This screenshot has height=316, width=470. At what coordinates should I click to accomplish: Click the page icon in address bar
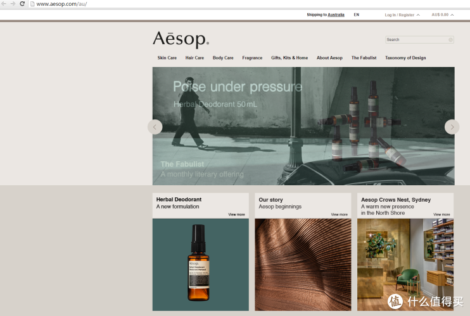pyautogui.click(x=32, y=4)
